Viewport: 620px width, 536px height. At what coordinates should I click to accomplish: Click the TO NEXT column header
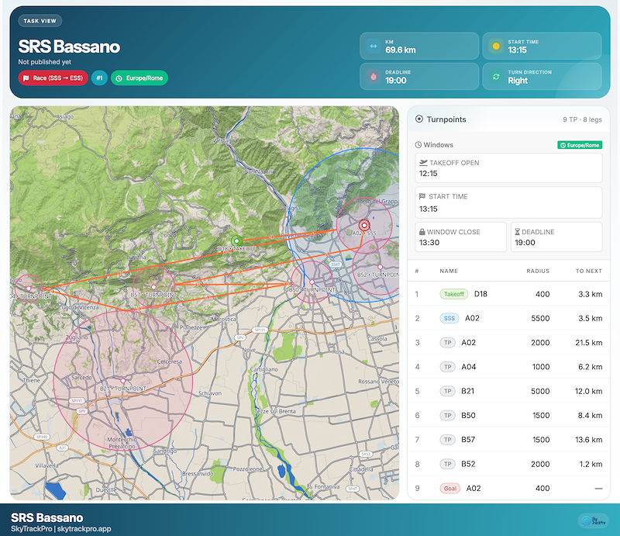click(x=589, y=271)
